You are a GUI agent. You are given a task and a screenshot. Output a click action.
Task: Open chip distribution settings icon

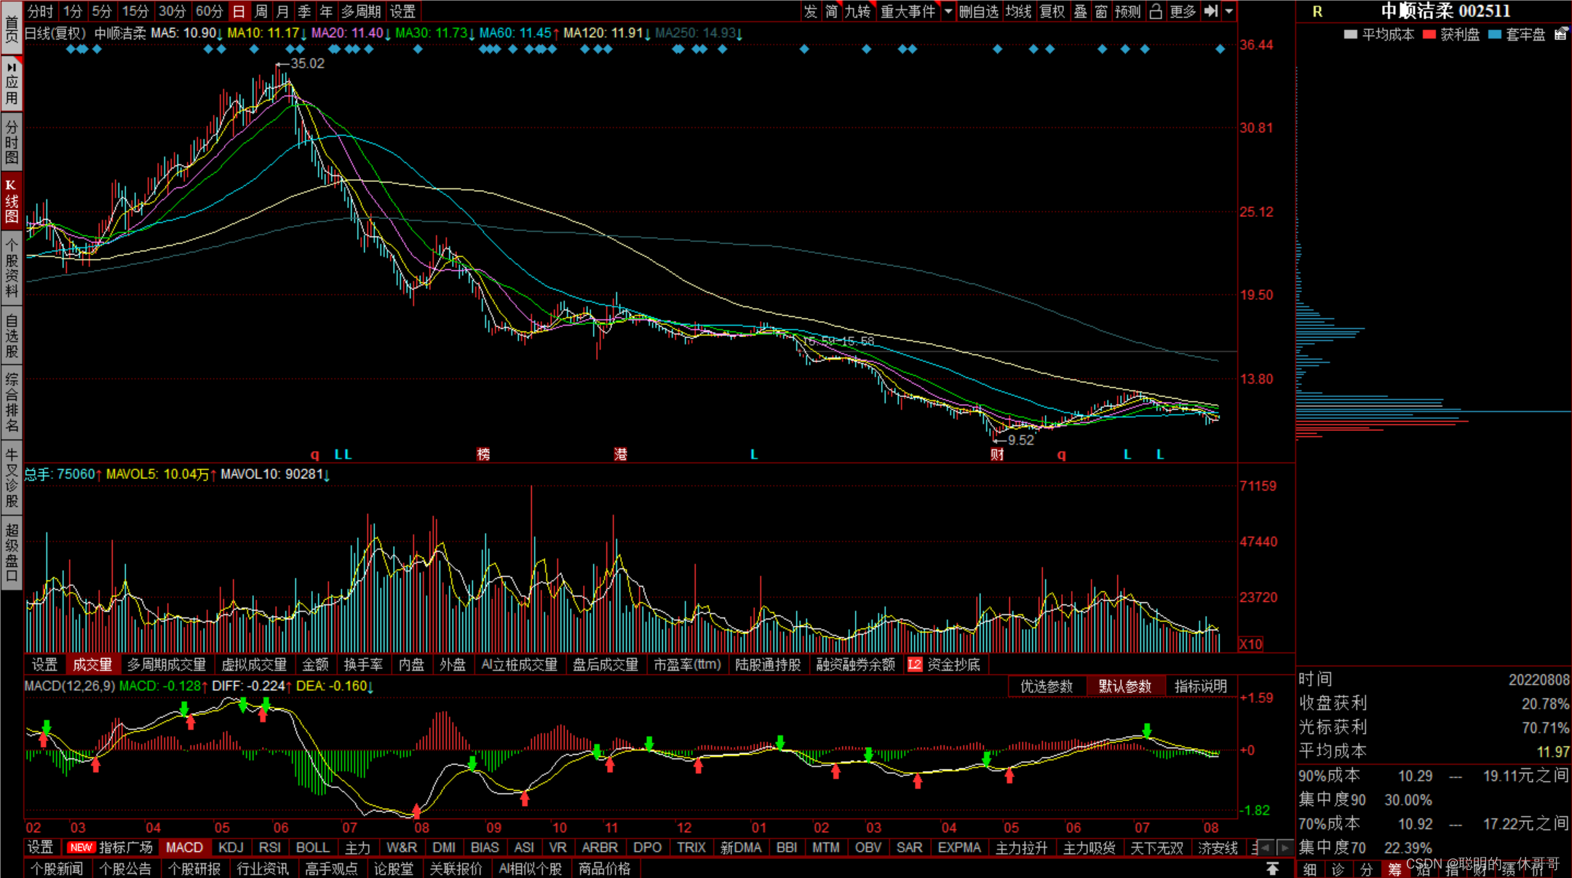[1560, 34]
